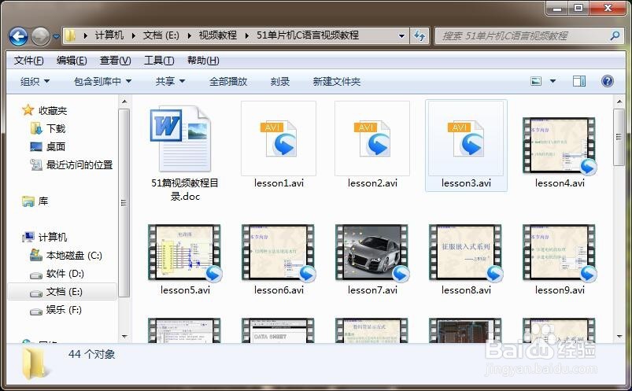Open the address bar history dropdown

click(x=401, y=36)
